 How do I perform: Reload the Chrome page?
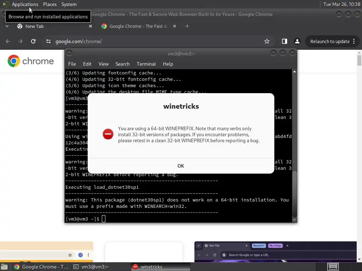33,42
